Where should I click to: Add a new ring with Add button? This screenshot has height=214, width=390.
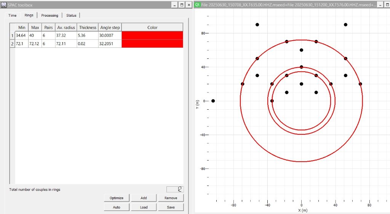point(144,198)
